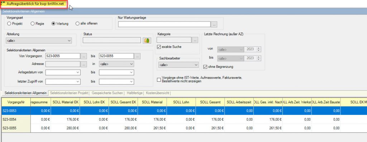Open browse button for bis Vorgangsnr.

point(137,56)
